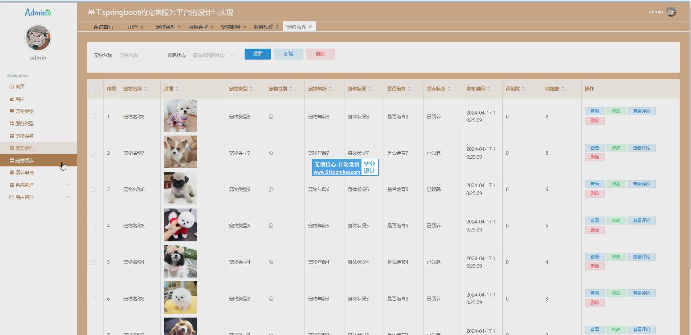
Task: Open the 领养状态 dropdown
Action: pyautogui.click(x=213, y=55)
